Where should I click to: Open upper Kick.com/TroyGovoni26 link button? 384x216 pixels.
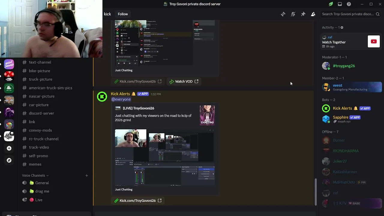click(x=138, y=81)
